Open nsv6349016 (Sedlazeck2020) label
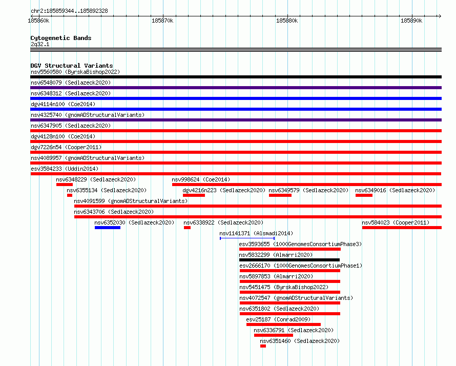456x366 pixels. point(395,190)
